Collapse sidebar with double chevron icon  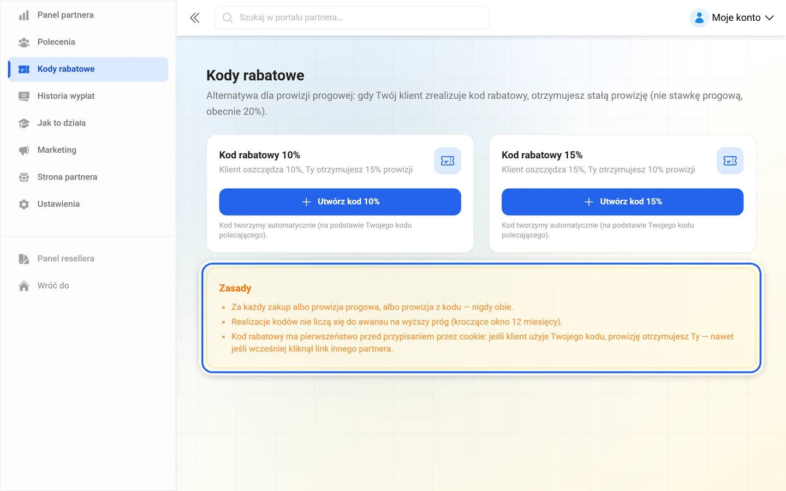[x=195, y=18]
